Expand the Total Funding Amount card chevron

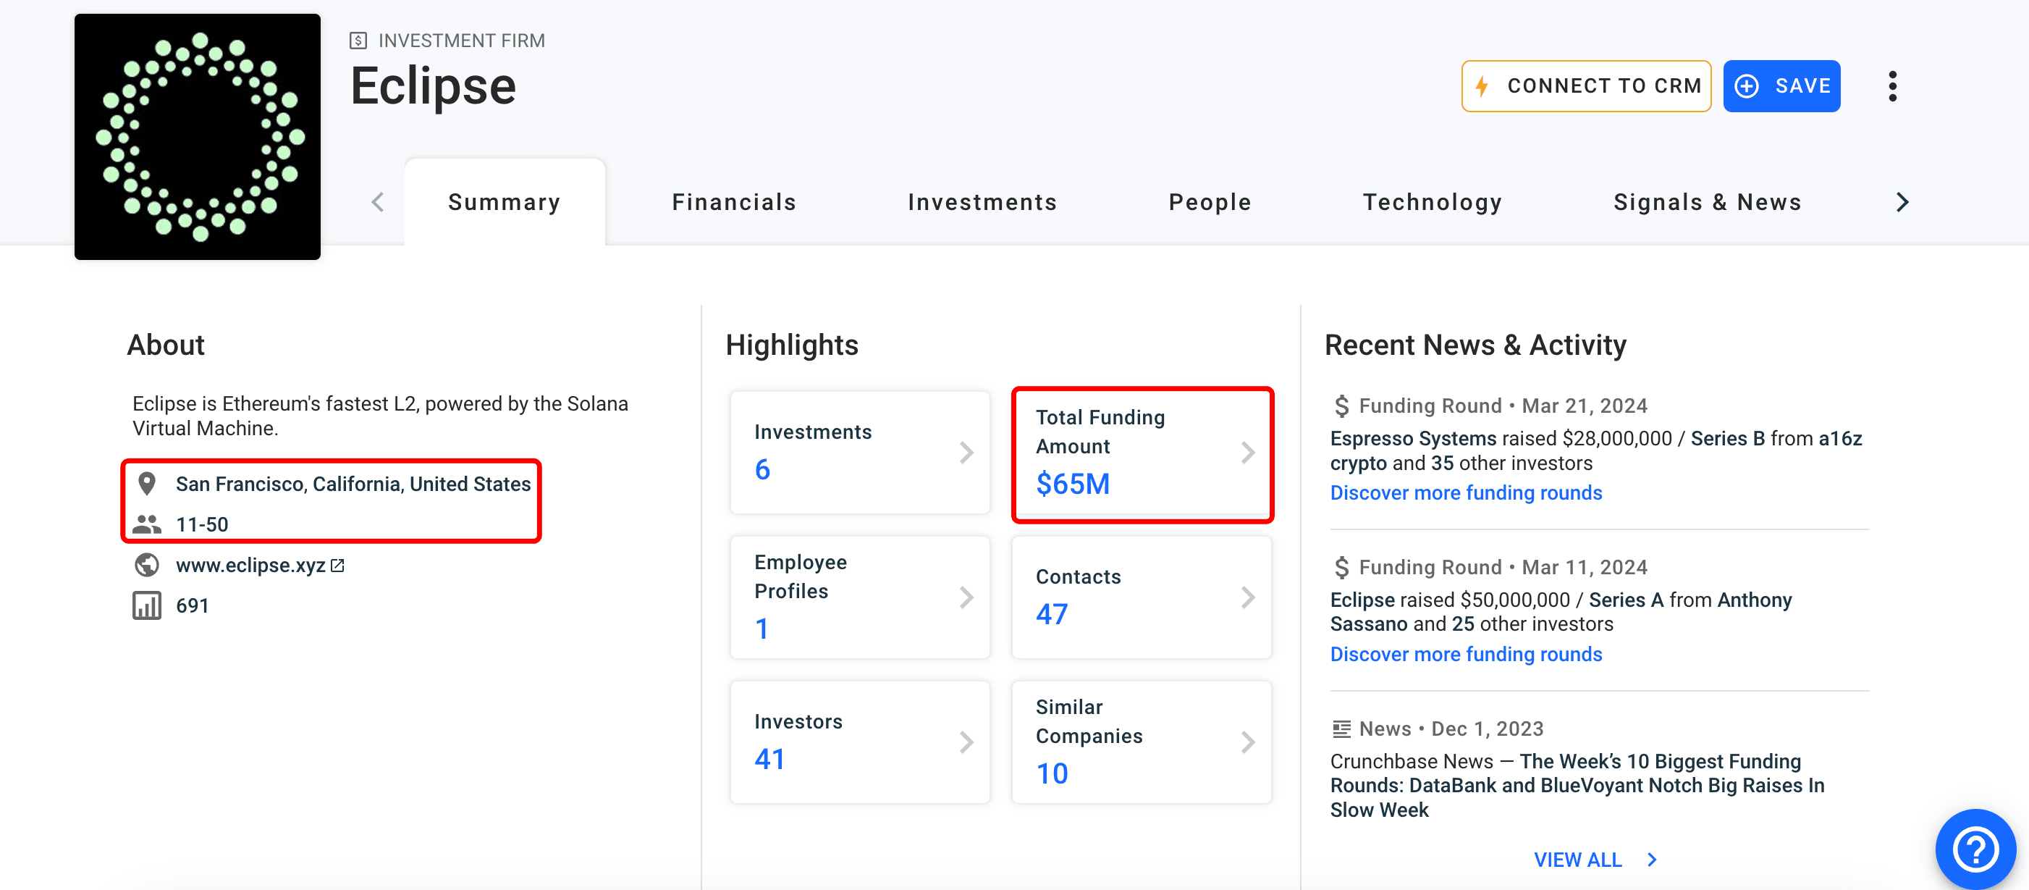1248,453
